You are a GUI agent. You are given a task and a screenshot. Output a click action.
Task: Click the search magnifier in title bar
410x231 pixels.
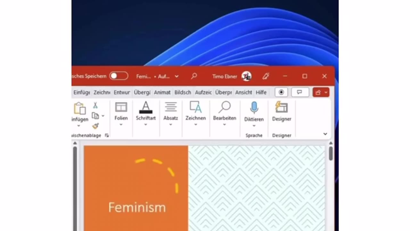pyautogui.click(x=194, y=76)
